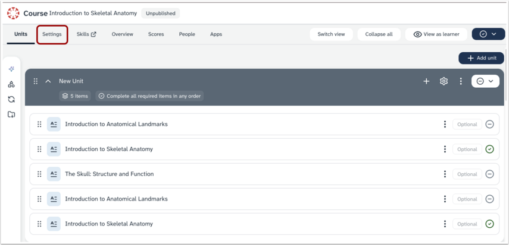Open the last Introduction to Skeletal Anatomy item

pos(109,224)
